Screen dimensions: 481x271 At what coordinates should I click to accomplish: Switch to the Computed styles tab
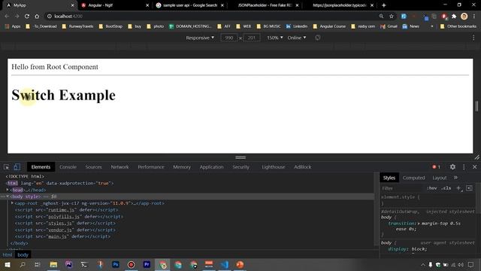(x=413, y=178)
